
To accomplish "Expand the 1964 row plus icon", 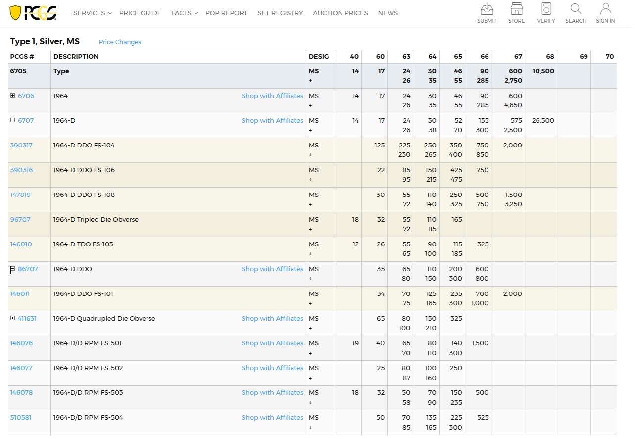I will click(x=13, y=96).
